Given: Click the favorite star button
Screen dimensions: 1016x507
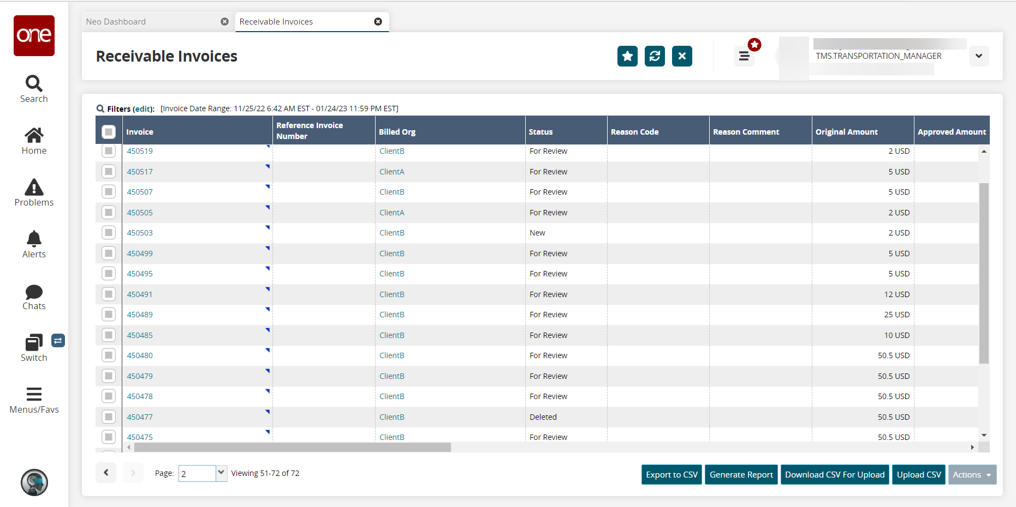Looking at the screenshot, I should click(x=627, y=56).
